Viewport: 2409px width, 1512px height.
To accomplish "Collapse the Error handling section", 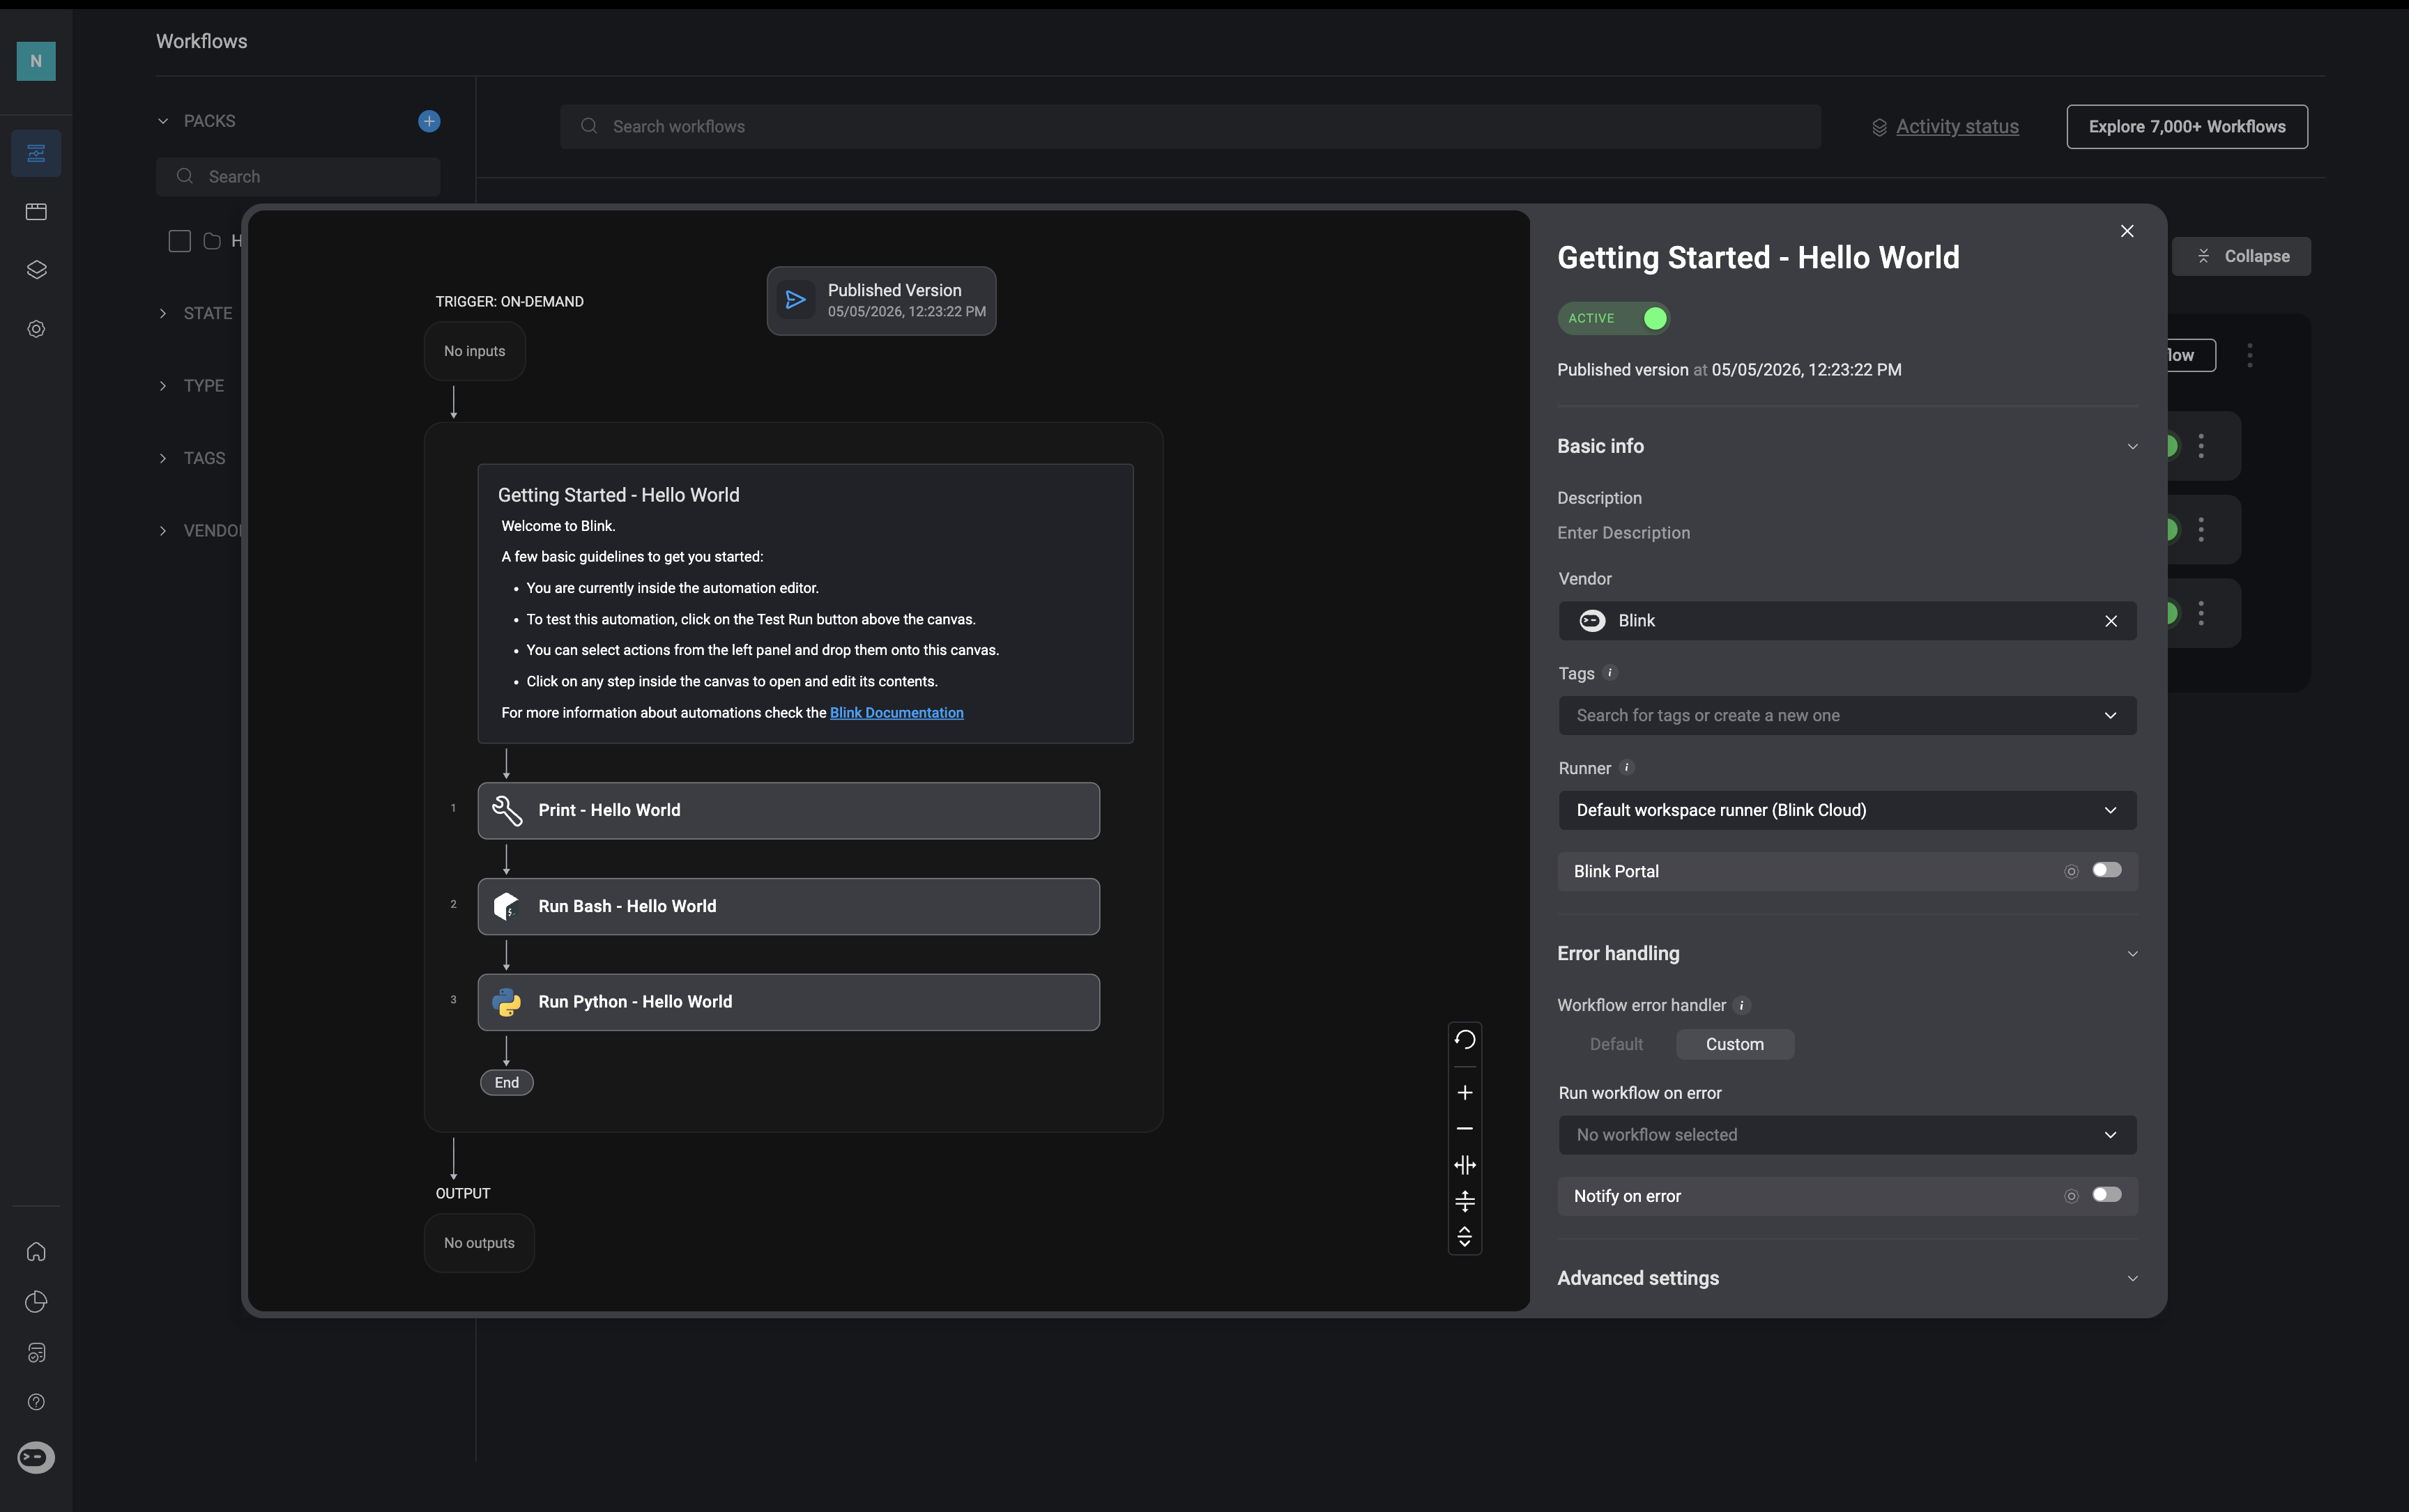I will [x=2132, y=954].
